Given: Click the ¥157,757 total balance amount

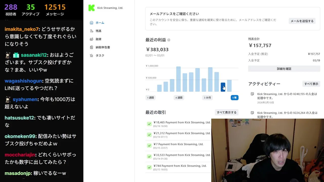Looking at the screenshot, I should [x=260, y=45].
